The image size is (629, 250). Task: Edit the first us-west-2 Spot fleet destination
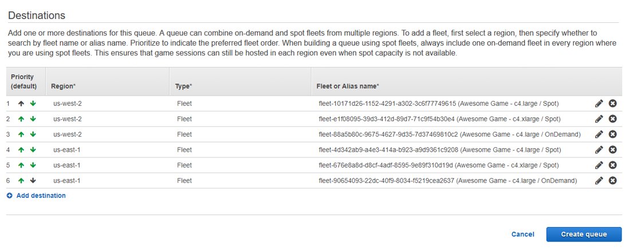click(x=599, y=104)
